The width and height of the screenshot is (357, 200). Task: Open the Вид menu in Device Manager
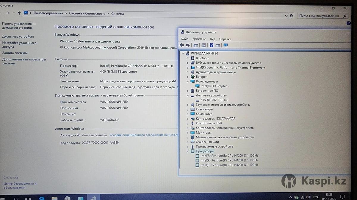(212, 39)
